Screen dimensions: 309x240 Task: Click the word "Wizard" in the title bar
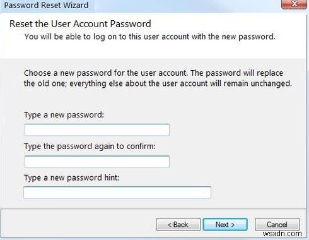coord(76,5)
